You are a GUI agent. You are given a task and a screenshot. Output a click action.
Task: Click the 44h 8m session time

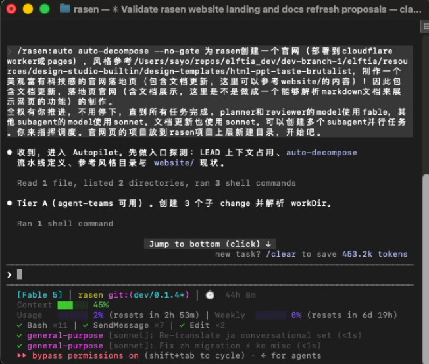click(x=241, y=295)
